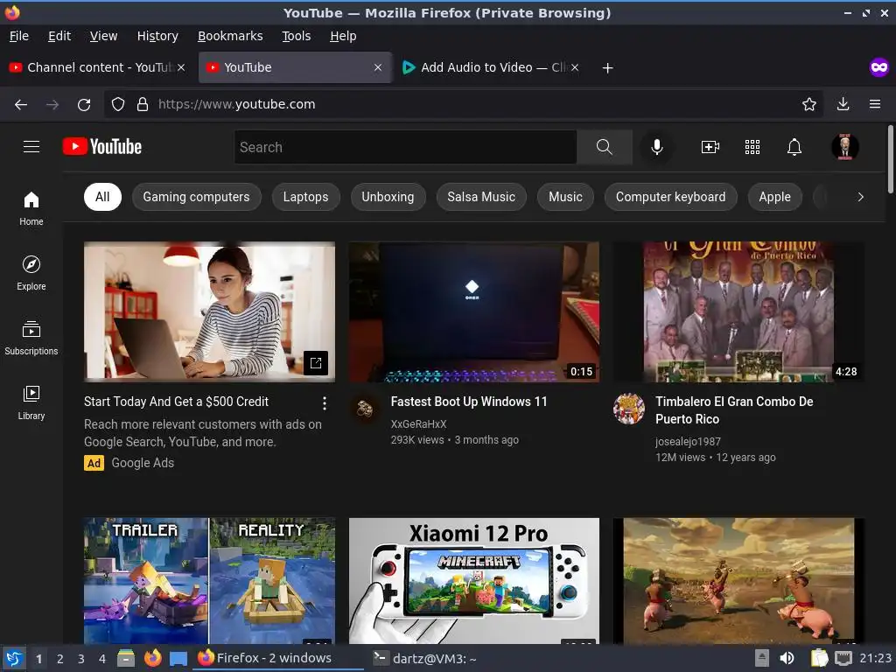Select the Laptops filter chip

(305, 197)
